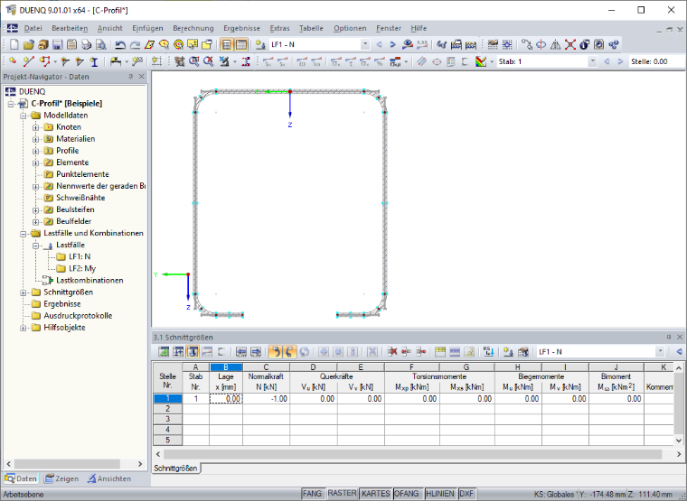Image resolution: width=687 pixels, height=501 pixels.
Task: Switch to the Zeigen navigator tab
Action: click(61, 478)
